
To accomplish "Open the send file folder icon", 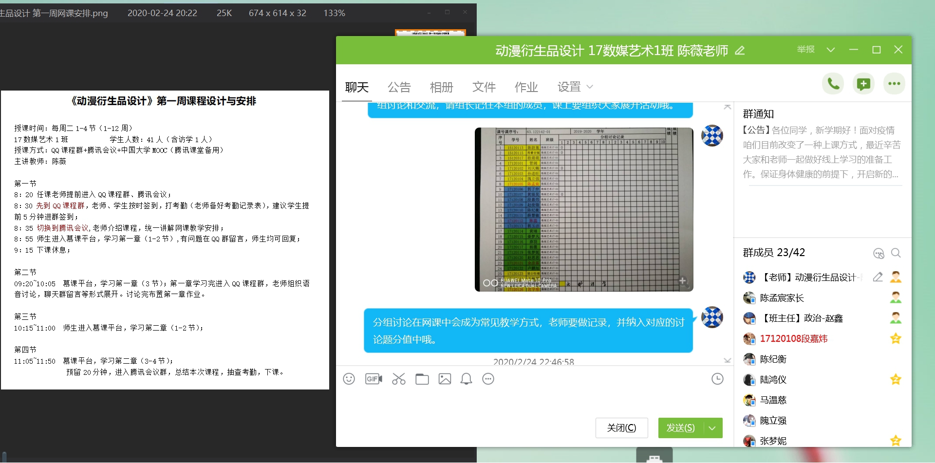I will (x=422, y=379).
